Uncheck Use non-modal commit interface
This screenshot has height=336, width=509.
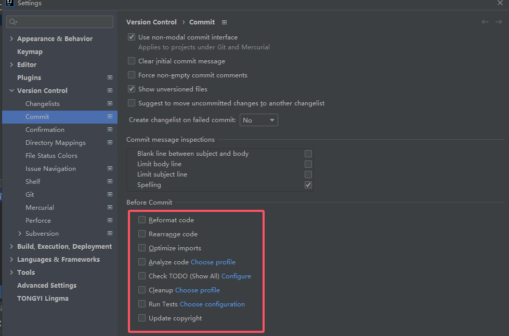click(132, 37)
